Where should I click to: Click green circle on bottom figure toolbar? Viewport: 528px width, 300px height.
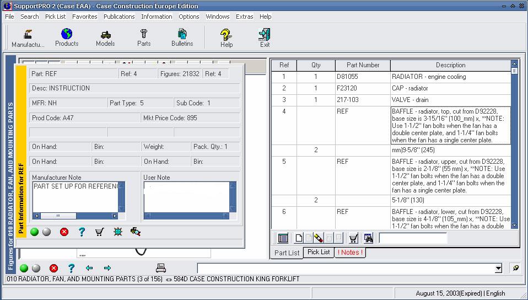[x=24, y=269]
